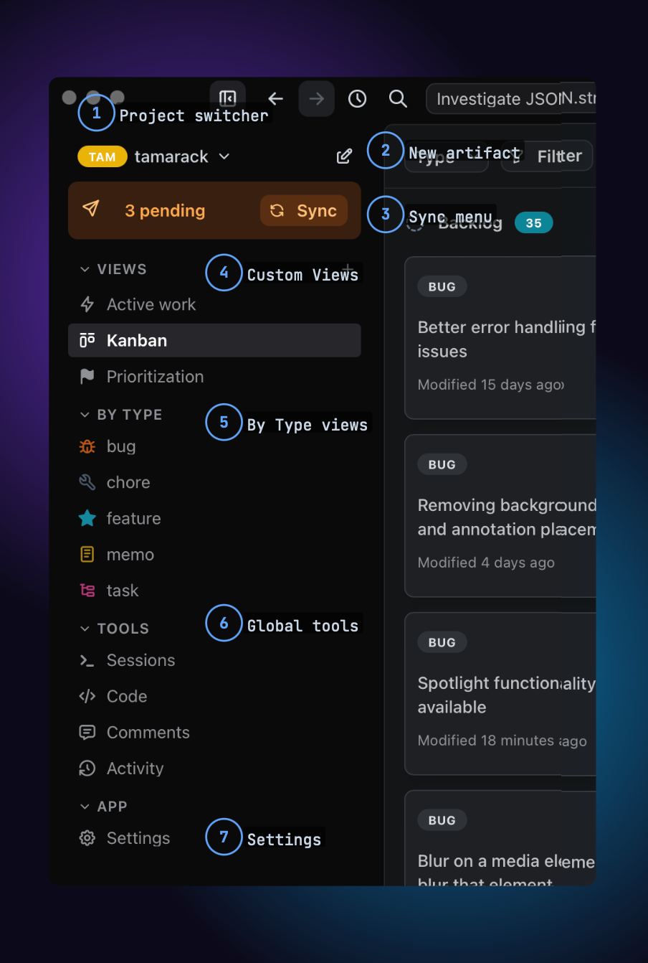Go back with the left arrow

point(275,99)
